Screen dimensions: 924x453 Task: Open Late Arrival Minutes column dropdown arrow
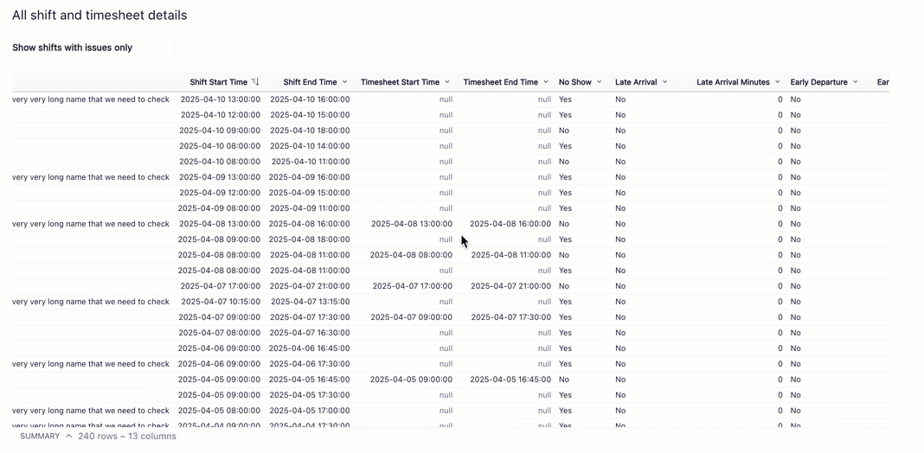[777, 82]
